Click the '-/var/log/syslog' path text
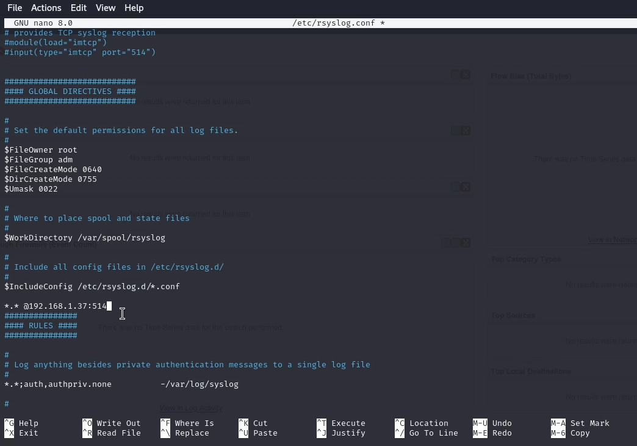The width and height of the screenshot is (637, 446). pos(200,384)
